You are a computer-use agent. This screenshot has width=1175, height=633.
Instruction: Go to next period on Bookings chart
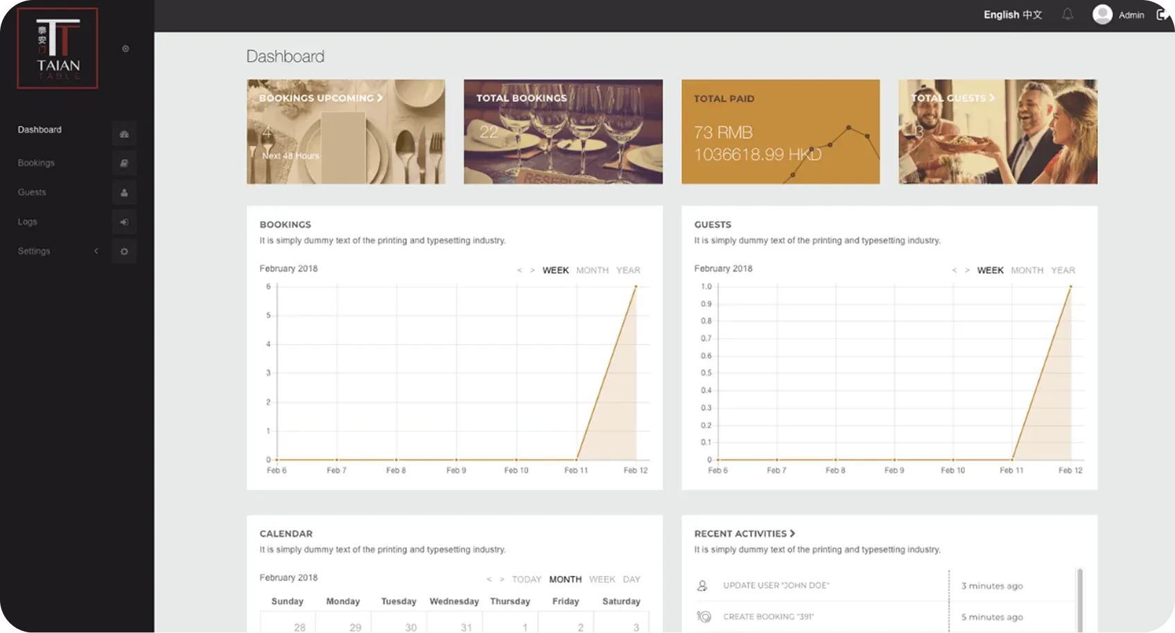click(532, 270)
